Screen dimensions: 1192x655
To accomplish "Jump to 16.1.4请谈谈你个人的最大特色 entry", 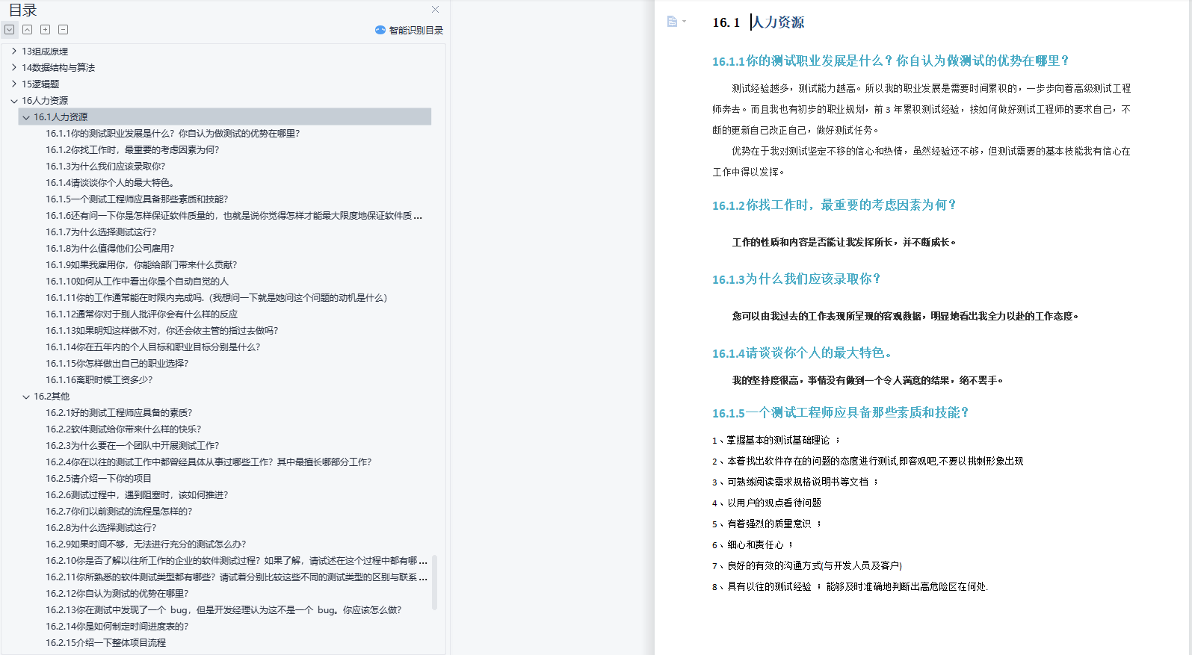I will point(110,183).
